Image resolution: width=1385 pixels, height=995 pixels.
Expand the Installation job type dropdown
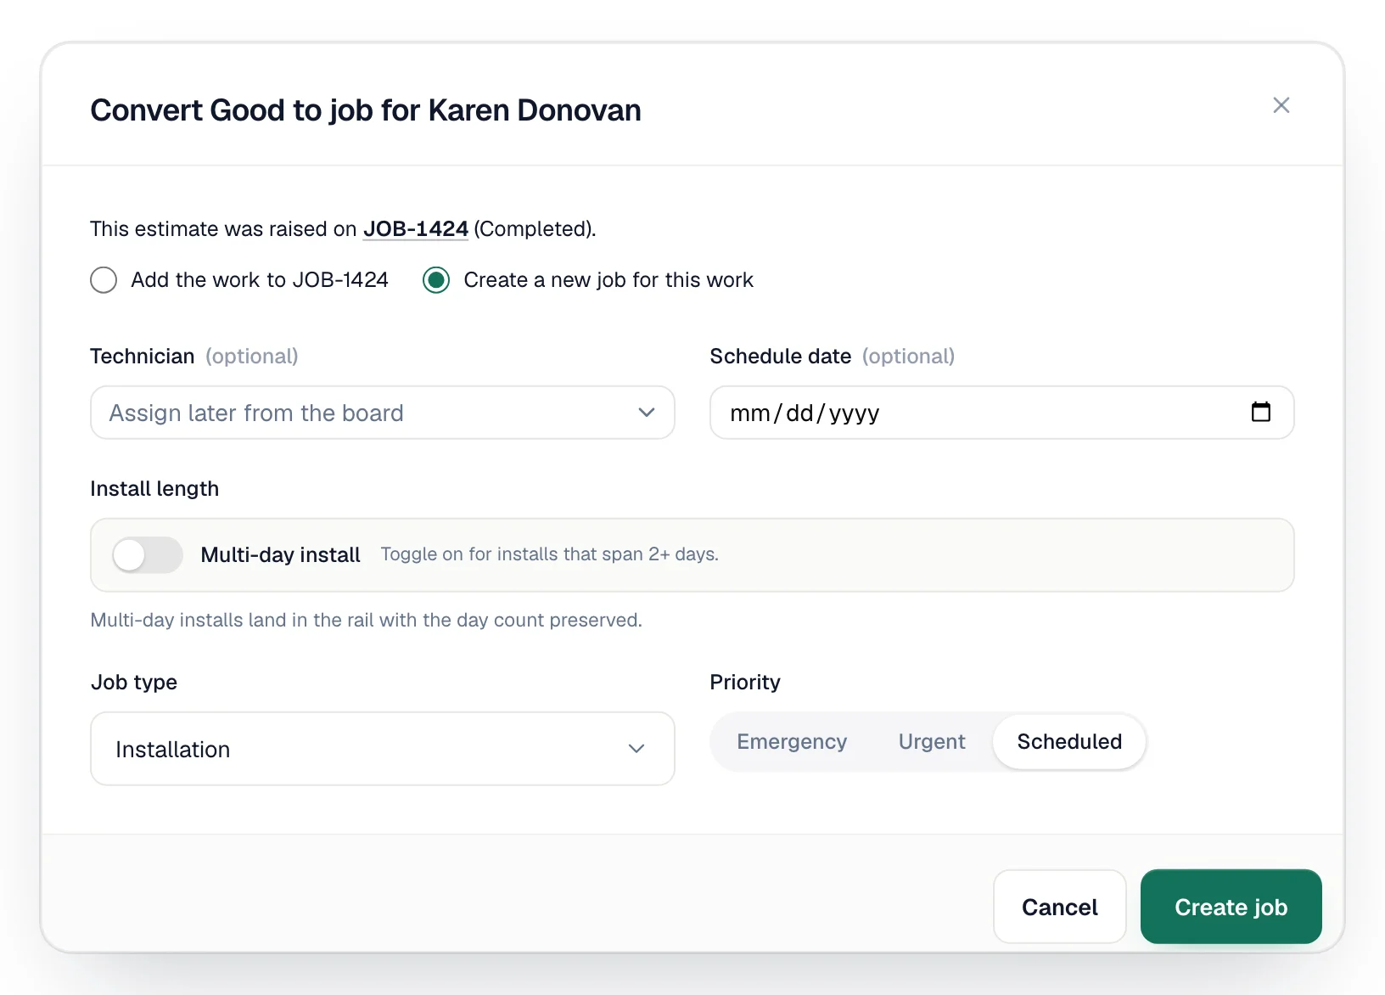pos(383,749)
